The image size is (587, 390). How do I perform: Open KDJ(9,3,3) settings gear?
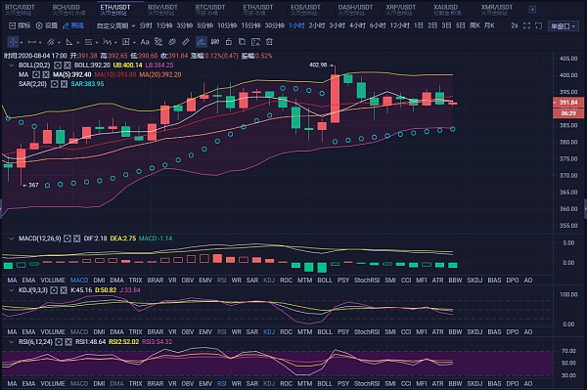pos(54,290)
